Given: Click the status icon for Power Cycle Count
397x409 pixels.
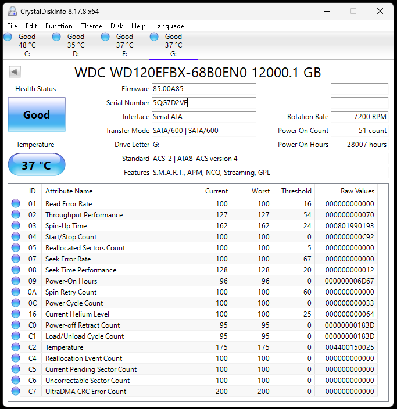Looking at the screenshot, I should tap(16, 303).
